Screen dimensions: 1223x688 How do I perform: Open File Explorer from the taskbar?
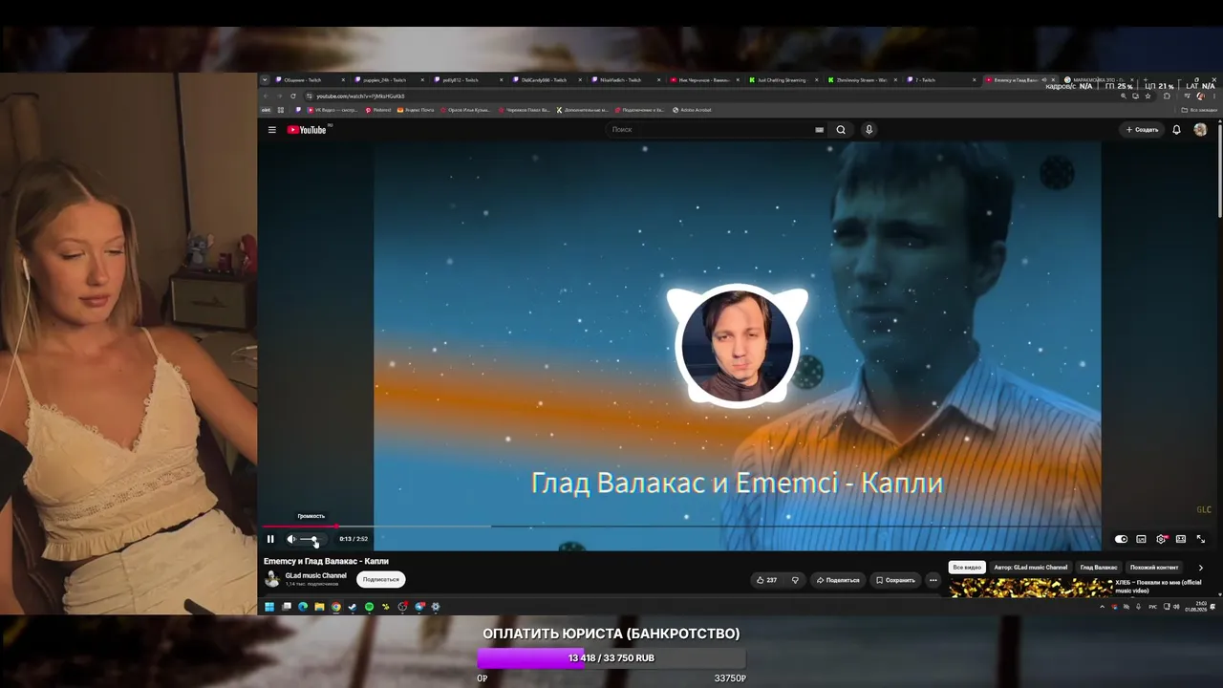click(319, 607)
